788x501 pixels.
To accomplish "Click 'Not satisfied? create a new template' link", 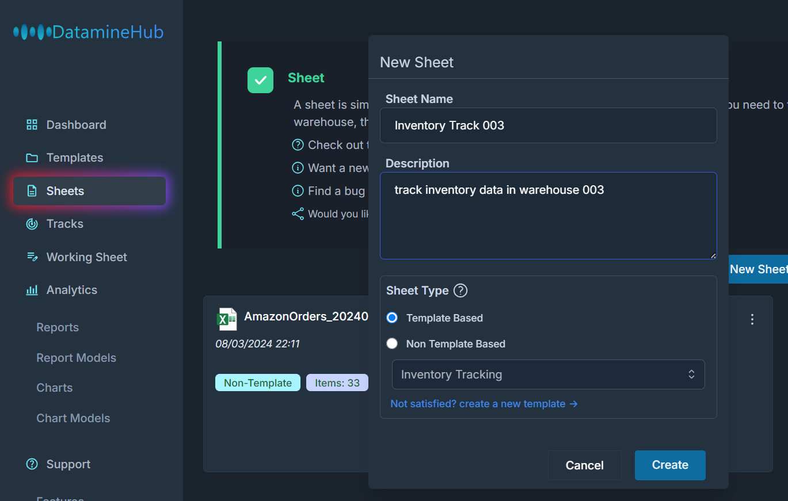I will pos(484,404).
